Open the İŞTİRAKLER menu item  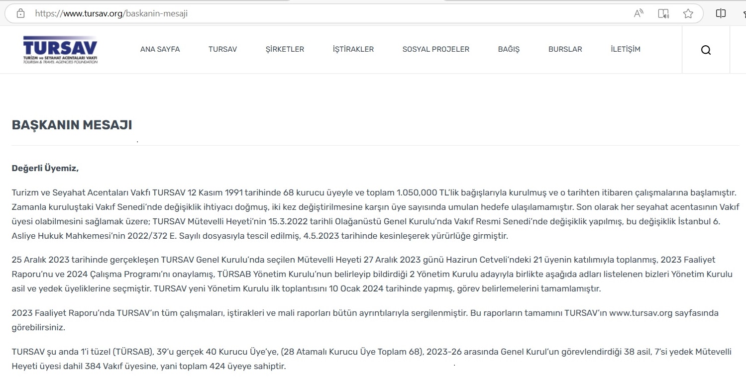(x=353, y=49)
